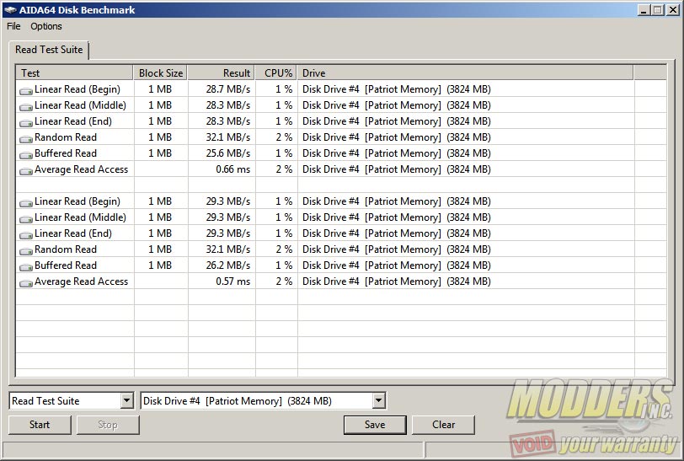Select the second 'Average Read Access' label
The height and width of the screenshot is (461, 684).
tap(81, 281)
